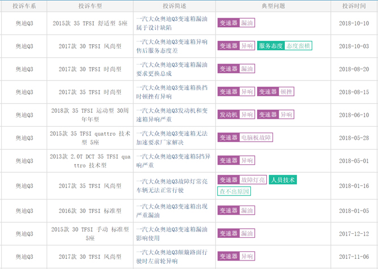Open complaint 变速箱5挡异响严重
The width and height of the screenshot is (378, 269).
(173, 161)
